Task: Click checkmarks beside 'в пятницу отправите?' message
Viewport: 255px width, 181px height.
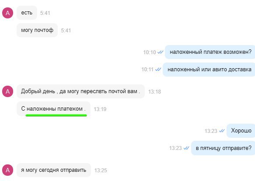Action: point(186,148)
